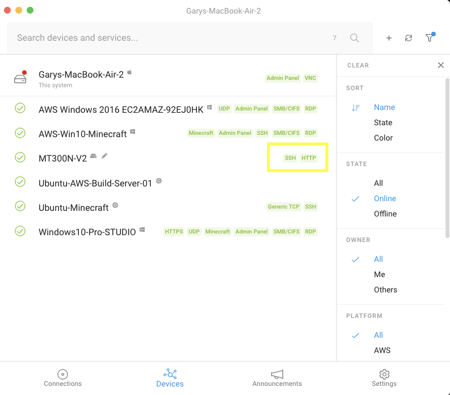Toggle the filter funnel icon
Viewport: 450px width, 395px height.
430,37
